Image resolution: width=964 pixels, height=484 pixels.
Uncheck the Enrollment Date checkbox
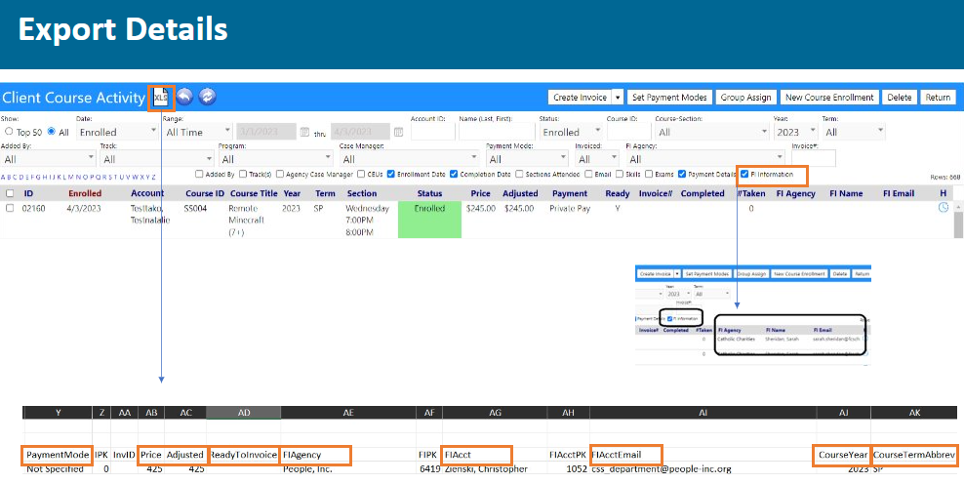tap(391, 174)
